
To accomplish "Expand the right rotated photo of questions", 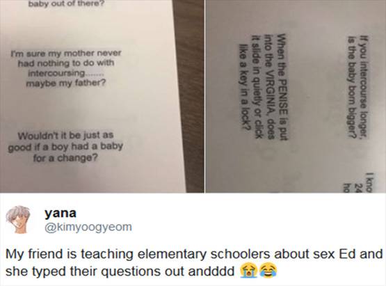I will 296,96.
